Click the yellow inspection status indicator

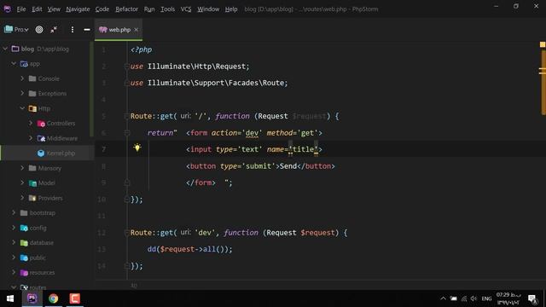543,44
